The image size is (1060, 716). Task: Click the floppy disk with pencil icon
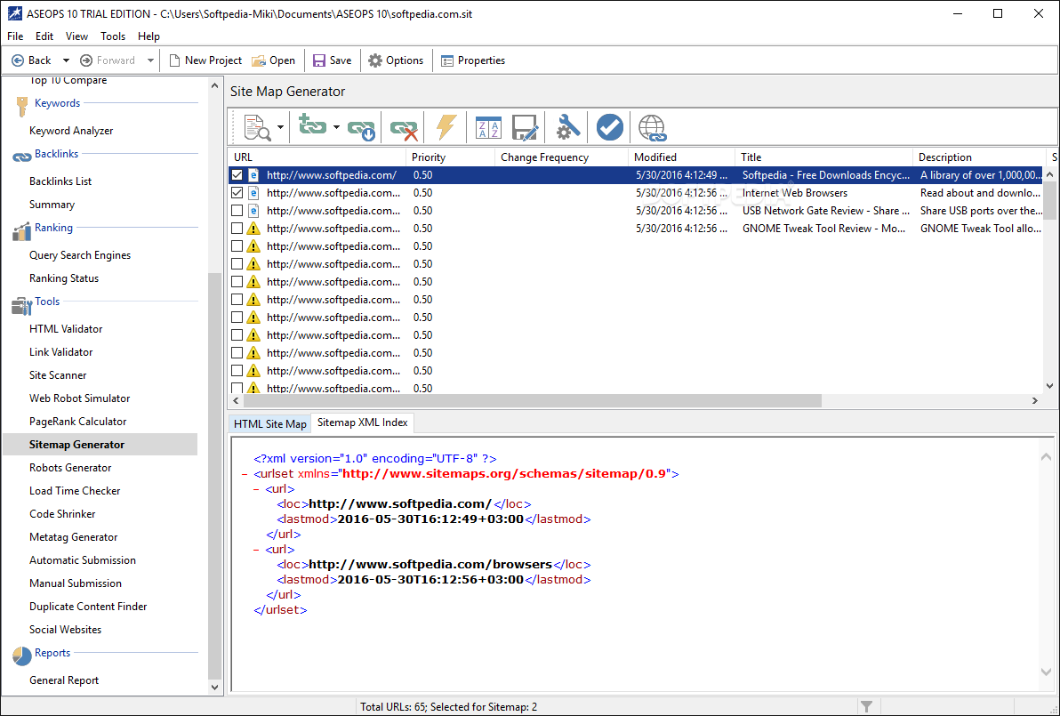(526, 127)
